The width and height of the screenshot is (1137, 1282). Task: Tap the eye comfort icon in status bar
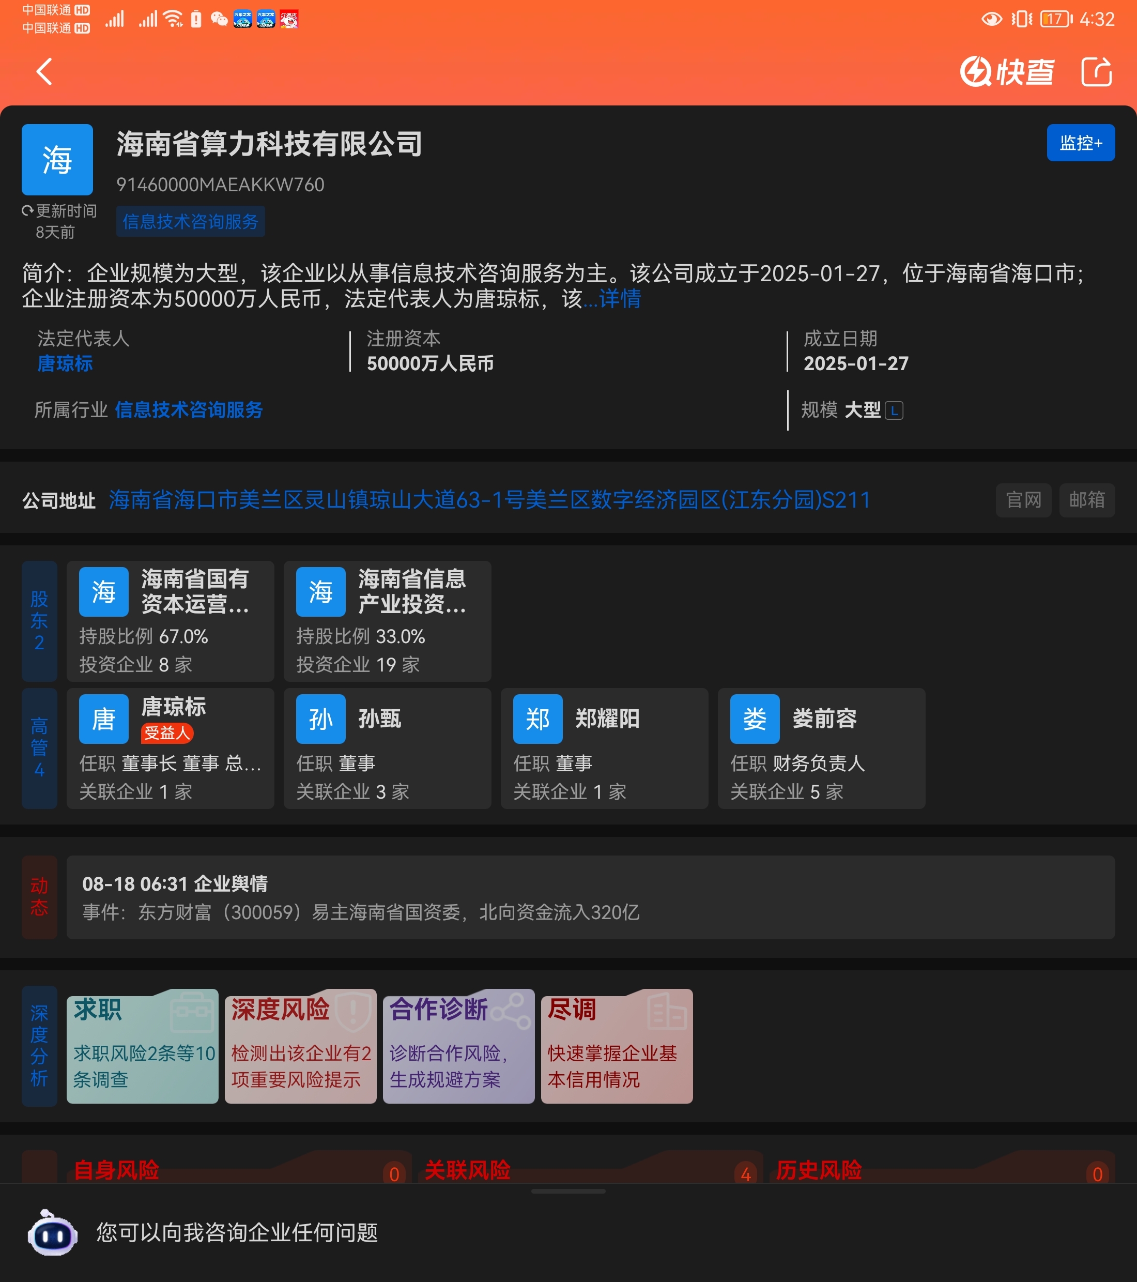pos(991,19)
